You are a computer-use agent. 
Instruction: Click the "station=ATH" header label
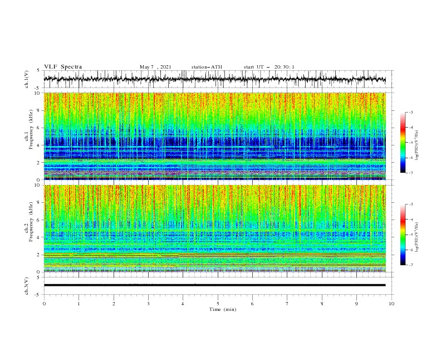pos(207,67)
